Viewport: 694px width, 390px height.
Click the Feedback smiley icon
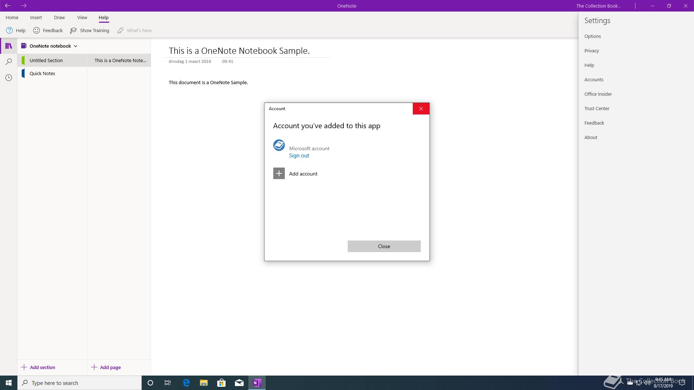(37, 30)
